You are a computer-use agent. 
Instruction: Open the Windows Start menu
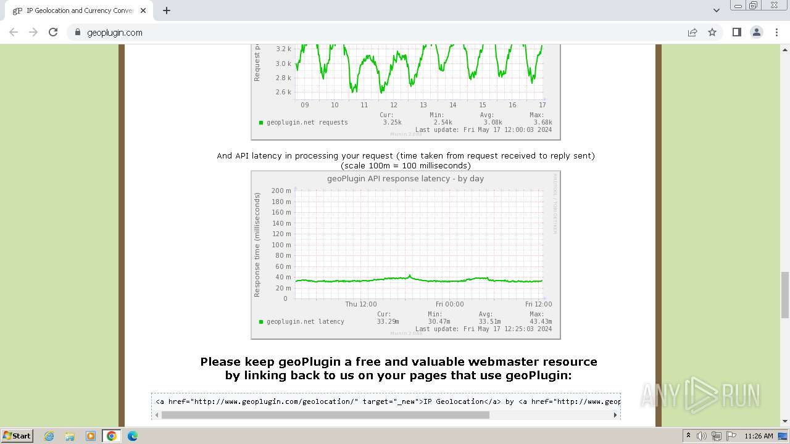(x=17, y=435)
